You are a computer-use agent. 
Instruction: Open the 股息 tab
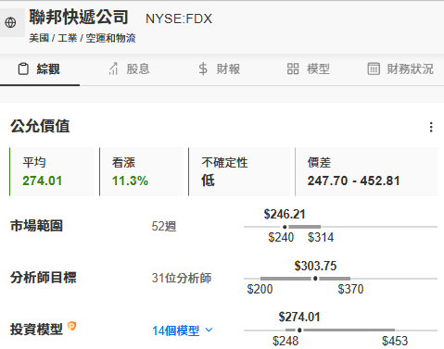click(129, 69)
